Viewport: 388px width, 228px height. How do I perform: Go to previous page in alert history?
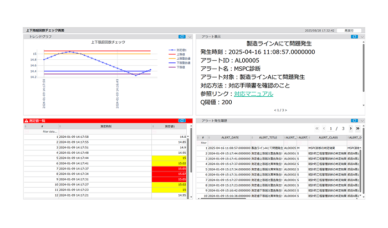(324, 128)
